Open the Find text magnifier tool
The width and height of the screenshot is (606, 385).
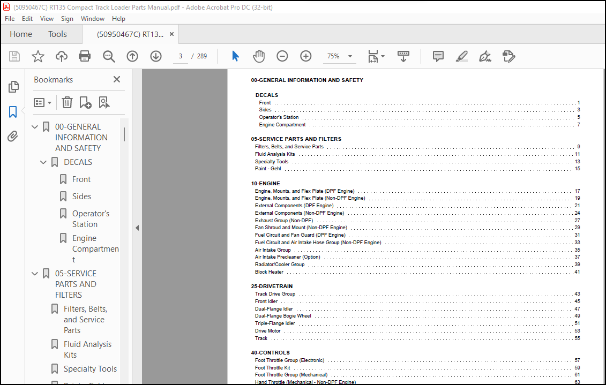pyautogui.click(x=109, y=56)
